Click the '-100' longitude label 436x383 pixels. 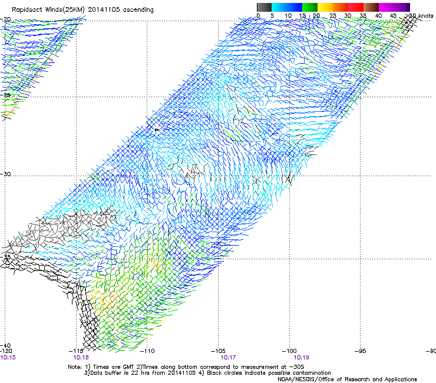point(289,351)
